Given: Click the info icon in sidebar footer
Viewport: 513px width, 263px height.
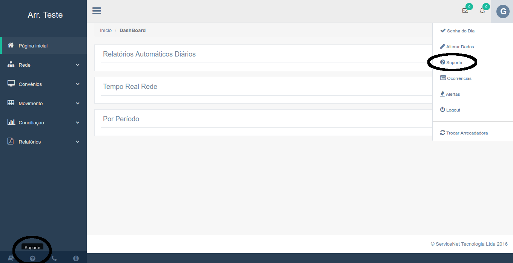Looking at the screenshot, I should click(76, 258).
